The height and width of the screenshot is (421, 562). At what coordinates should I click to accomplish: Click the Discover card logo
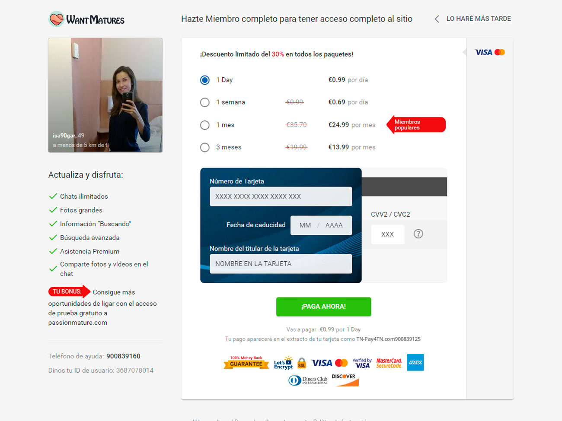pyautogui.click(x=345, y=380)
